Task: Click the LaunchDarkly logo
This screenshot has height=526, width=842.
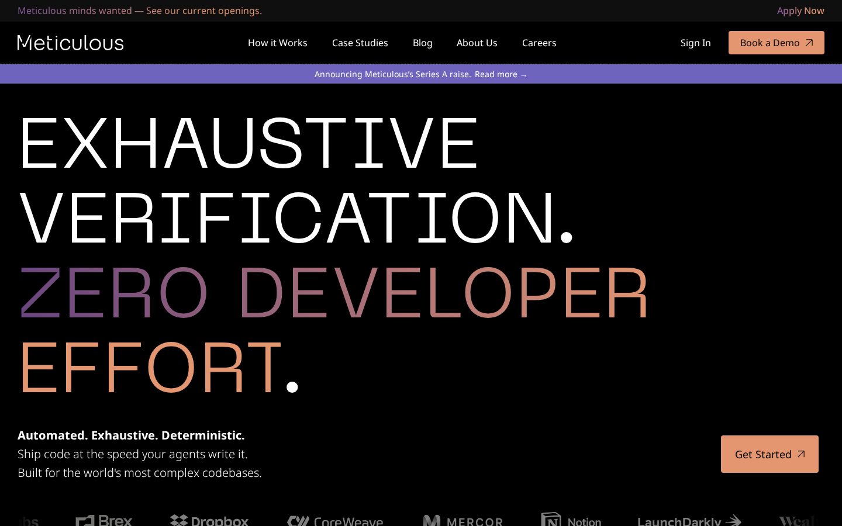Action: click(689, 520)
